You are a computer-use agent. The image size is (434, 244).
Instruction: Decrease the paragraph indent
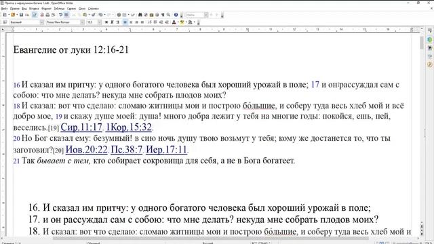(161, 22)
